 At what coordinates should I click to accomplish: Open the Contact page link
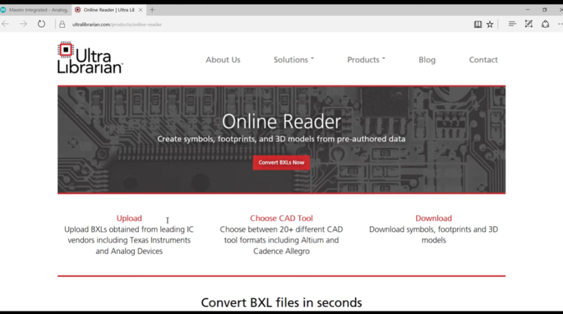[483, 60]
